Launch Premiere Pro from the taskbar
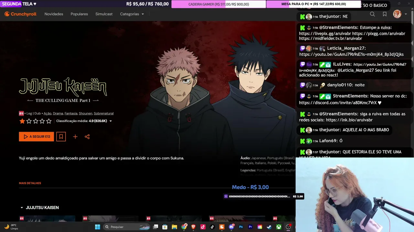This screenshot has width=414, height=232. [250, 227]
